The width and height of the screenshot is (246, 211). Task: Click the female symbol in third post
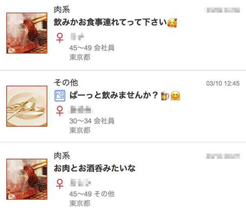click(59, 184)
